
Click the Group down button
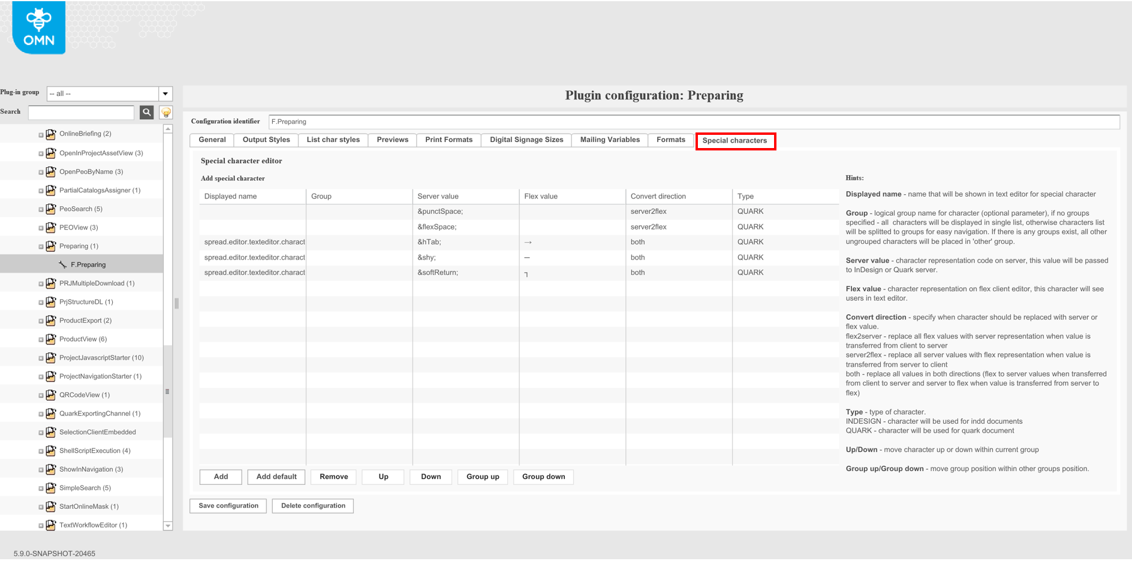tap(543, 476)
